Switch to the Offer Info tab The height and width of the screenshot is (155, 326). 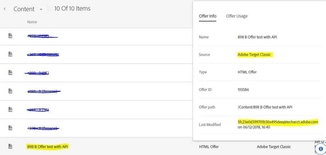(208, 16)
